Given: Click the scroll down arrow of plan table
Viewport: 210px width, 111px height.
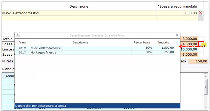Looking at the screenshot, I should [206, 108].
